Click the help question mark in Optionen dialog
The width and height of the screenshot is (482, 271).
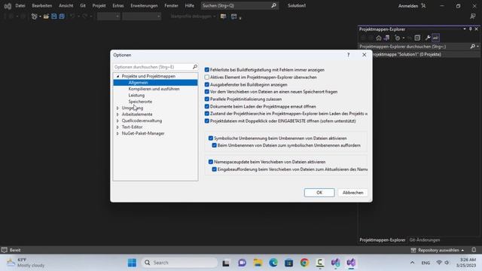(348, 55)
